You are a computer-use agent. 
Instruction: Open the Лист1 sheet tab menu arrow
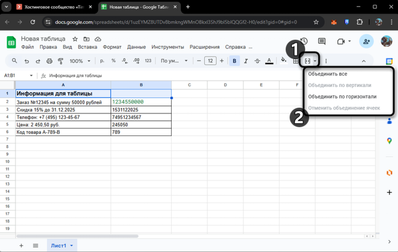coord(72,245)
